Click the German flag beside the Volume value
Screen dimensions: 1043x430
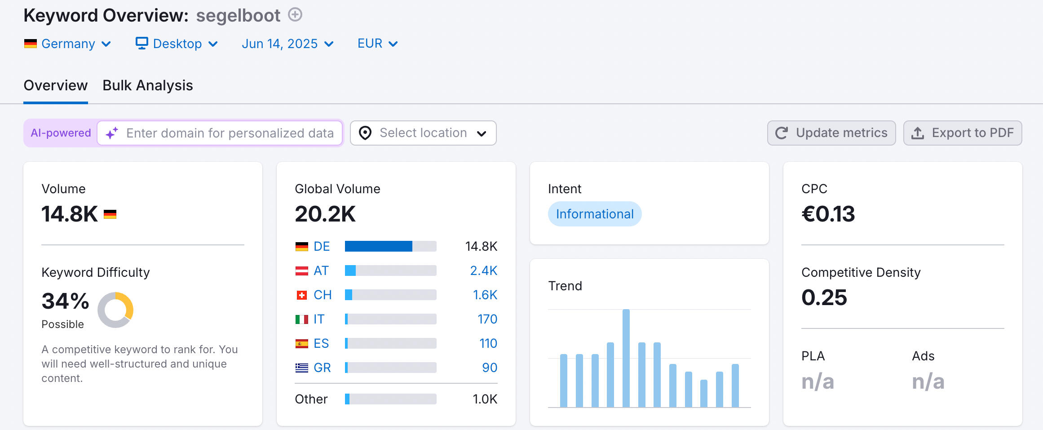click(110, 214)
